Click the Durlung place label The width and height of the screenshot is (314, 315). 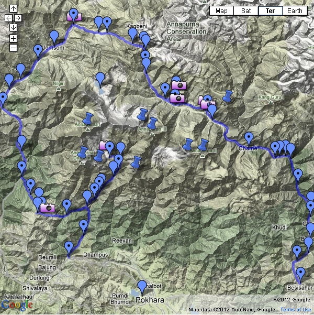(39, 278)
